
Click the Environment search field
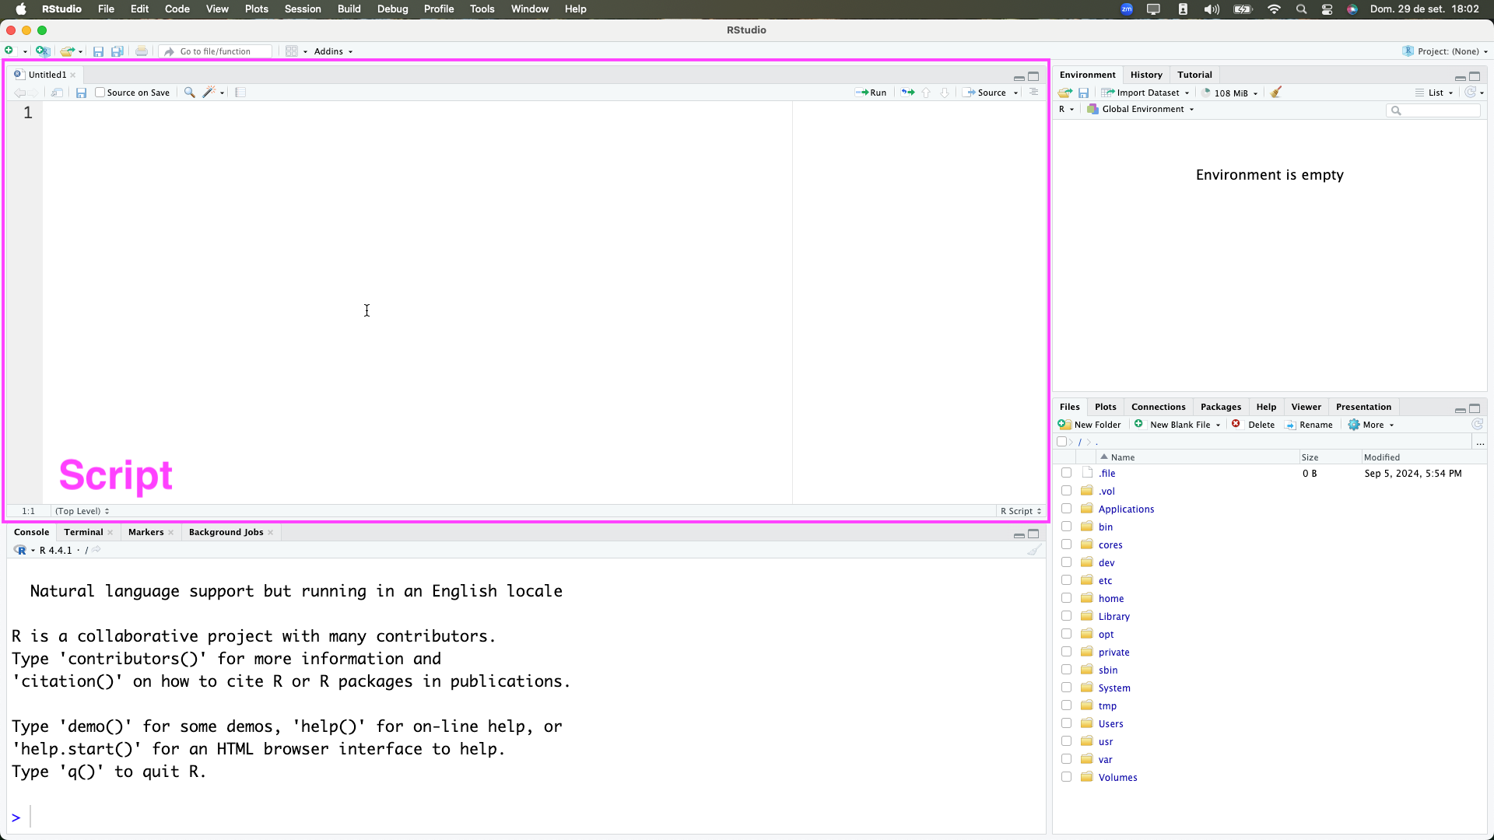click(x=1433, y=110)
